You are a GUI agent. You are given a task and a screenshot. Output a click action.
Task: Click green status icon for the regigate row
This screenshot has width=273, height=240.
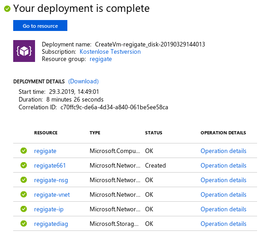coord(24,151)
